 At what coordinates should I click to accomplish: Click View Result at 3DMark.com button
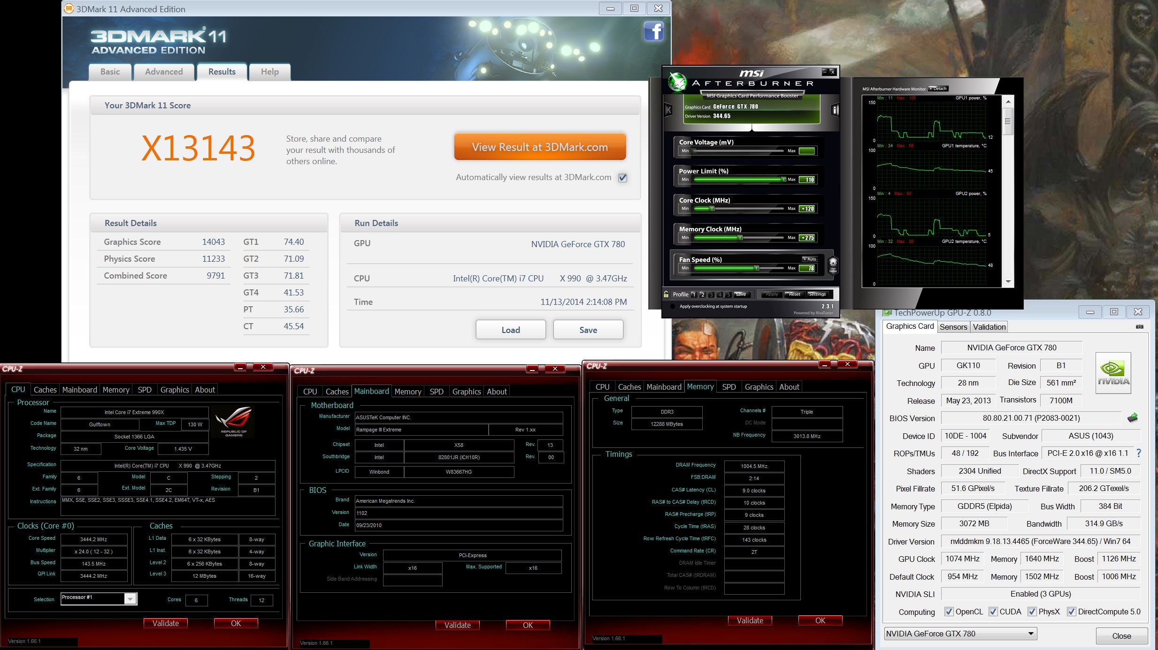pyautogui.click(x=540, y=147)
